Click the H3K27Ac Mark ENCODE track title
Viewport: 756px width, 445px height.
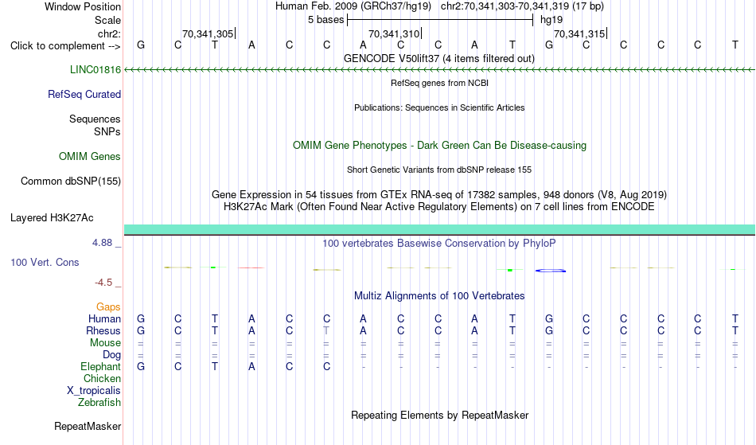(x=439, y=207)
